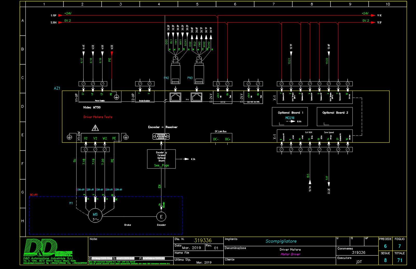Select the DC Link Bus terminal box
Viewport: 416px width, 269px height.
pos(221,138)
